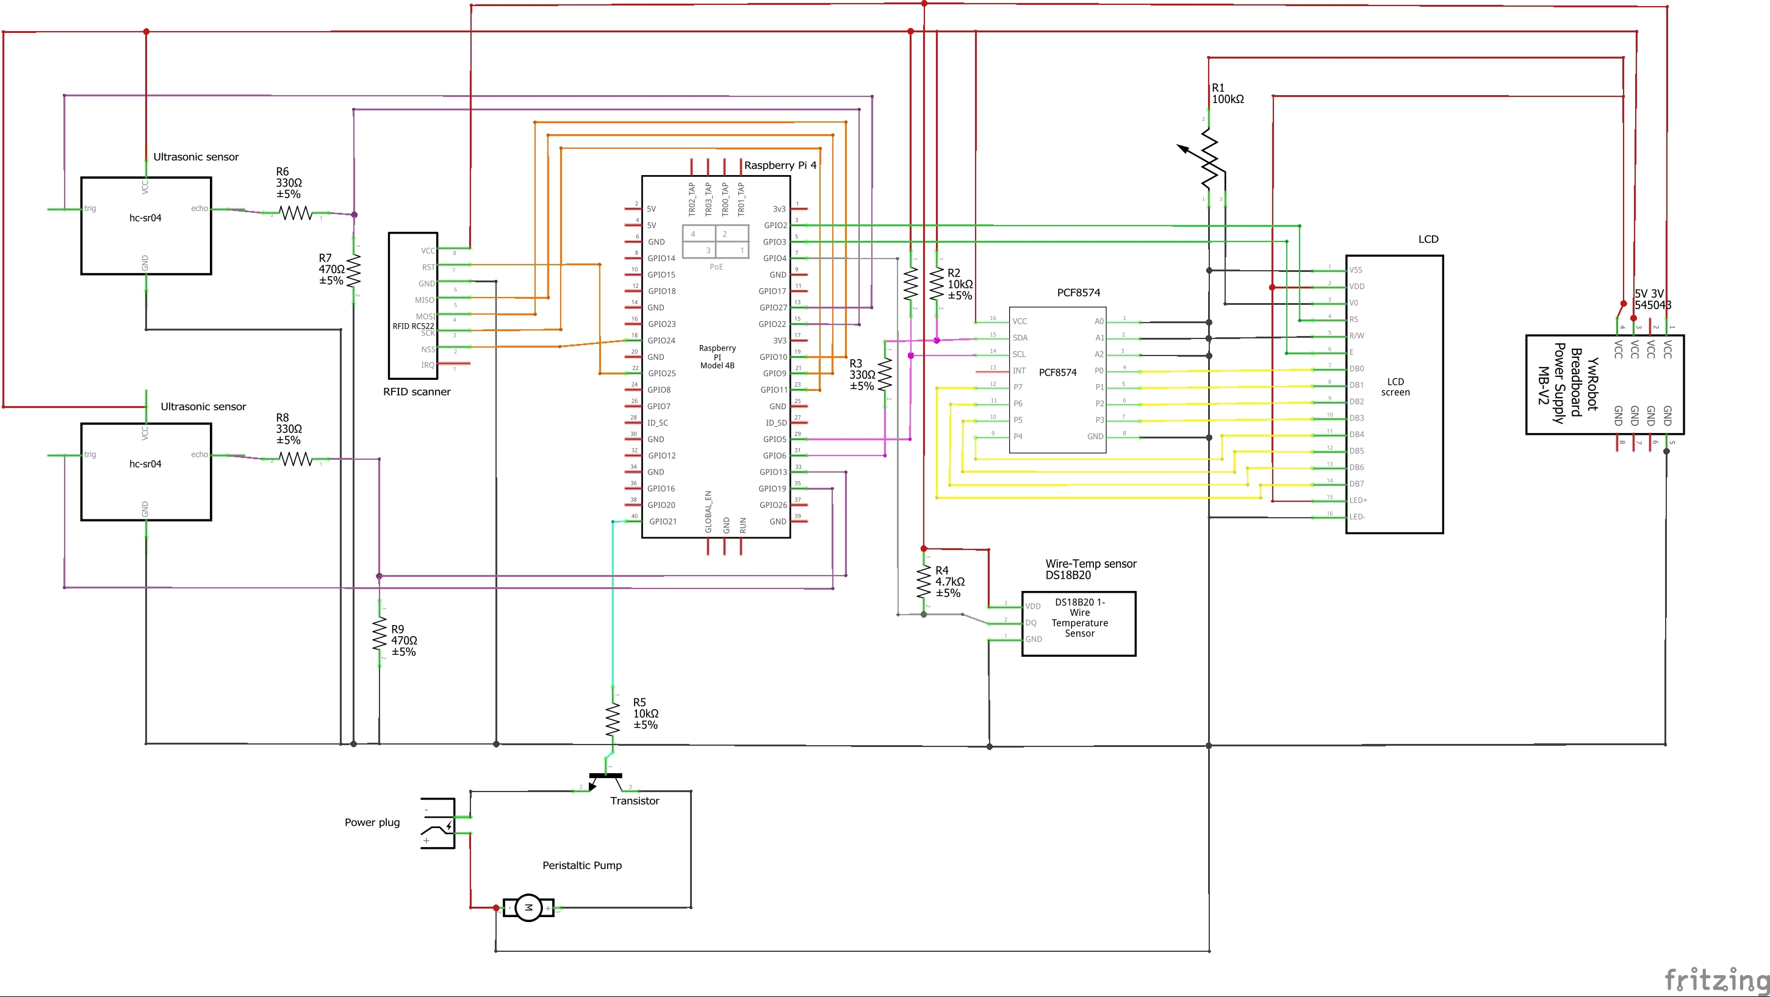
Task: Select the R9 470Ω resistor symbol
Action: tap(380, 634)
